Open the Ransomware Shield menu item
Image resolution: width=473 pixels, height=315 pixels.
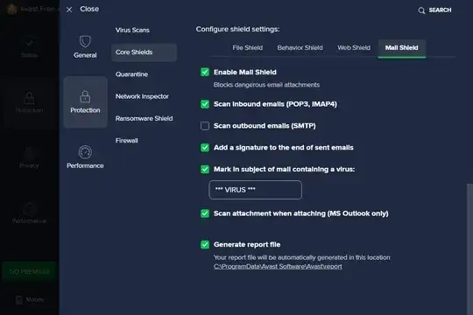click(144, 118)
